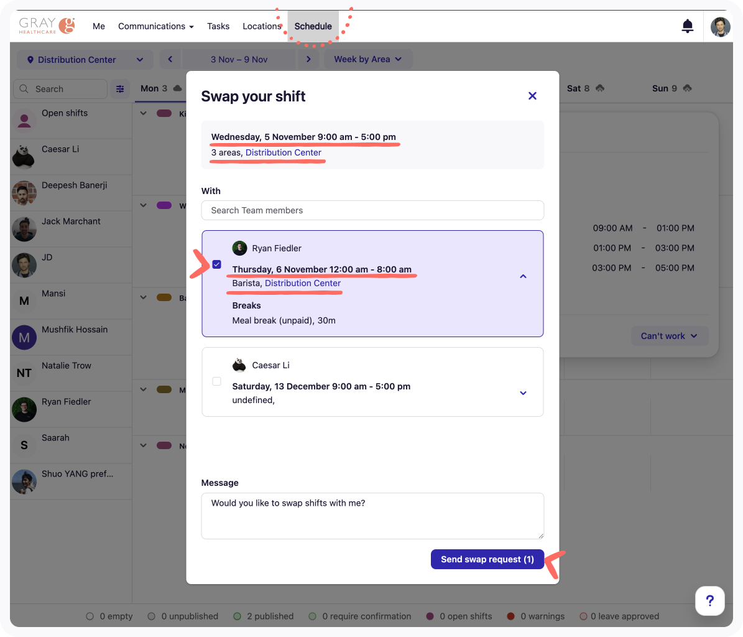The height and width of the screenshot is (637, 743).
Task: Check Caesar Li's shift checkbox
Action: coord(216,381)
